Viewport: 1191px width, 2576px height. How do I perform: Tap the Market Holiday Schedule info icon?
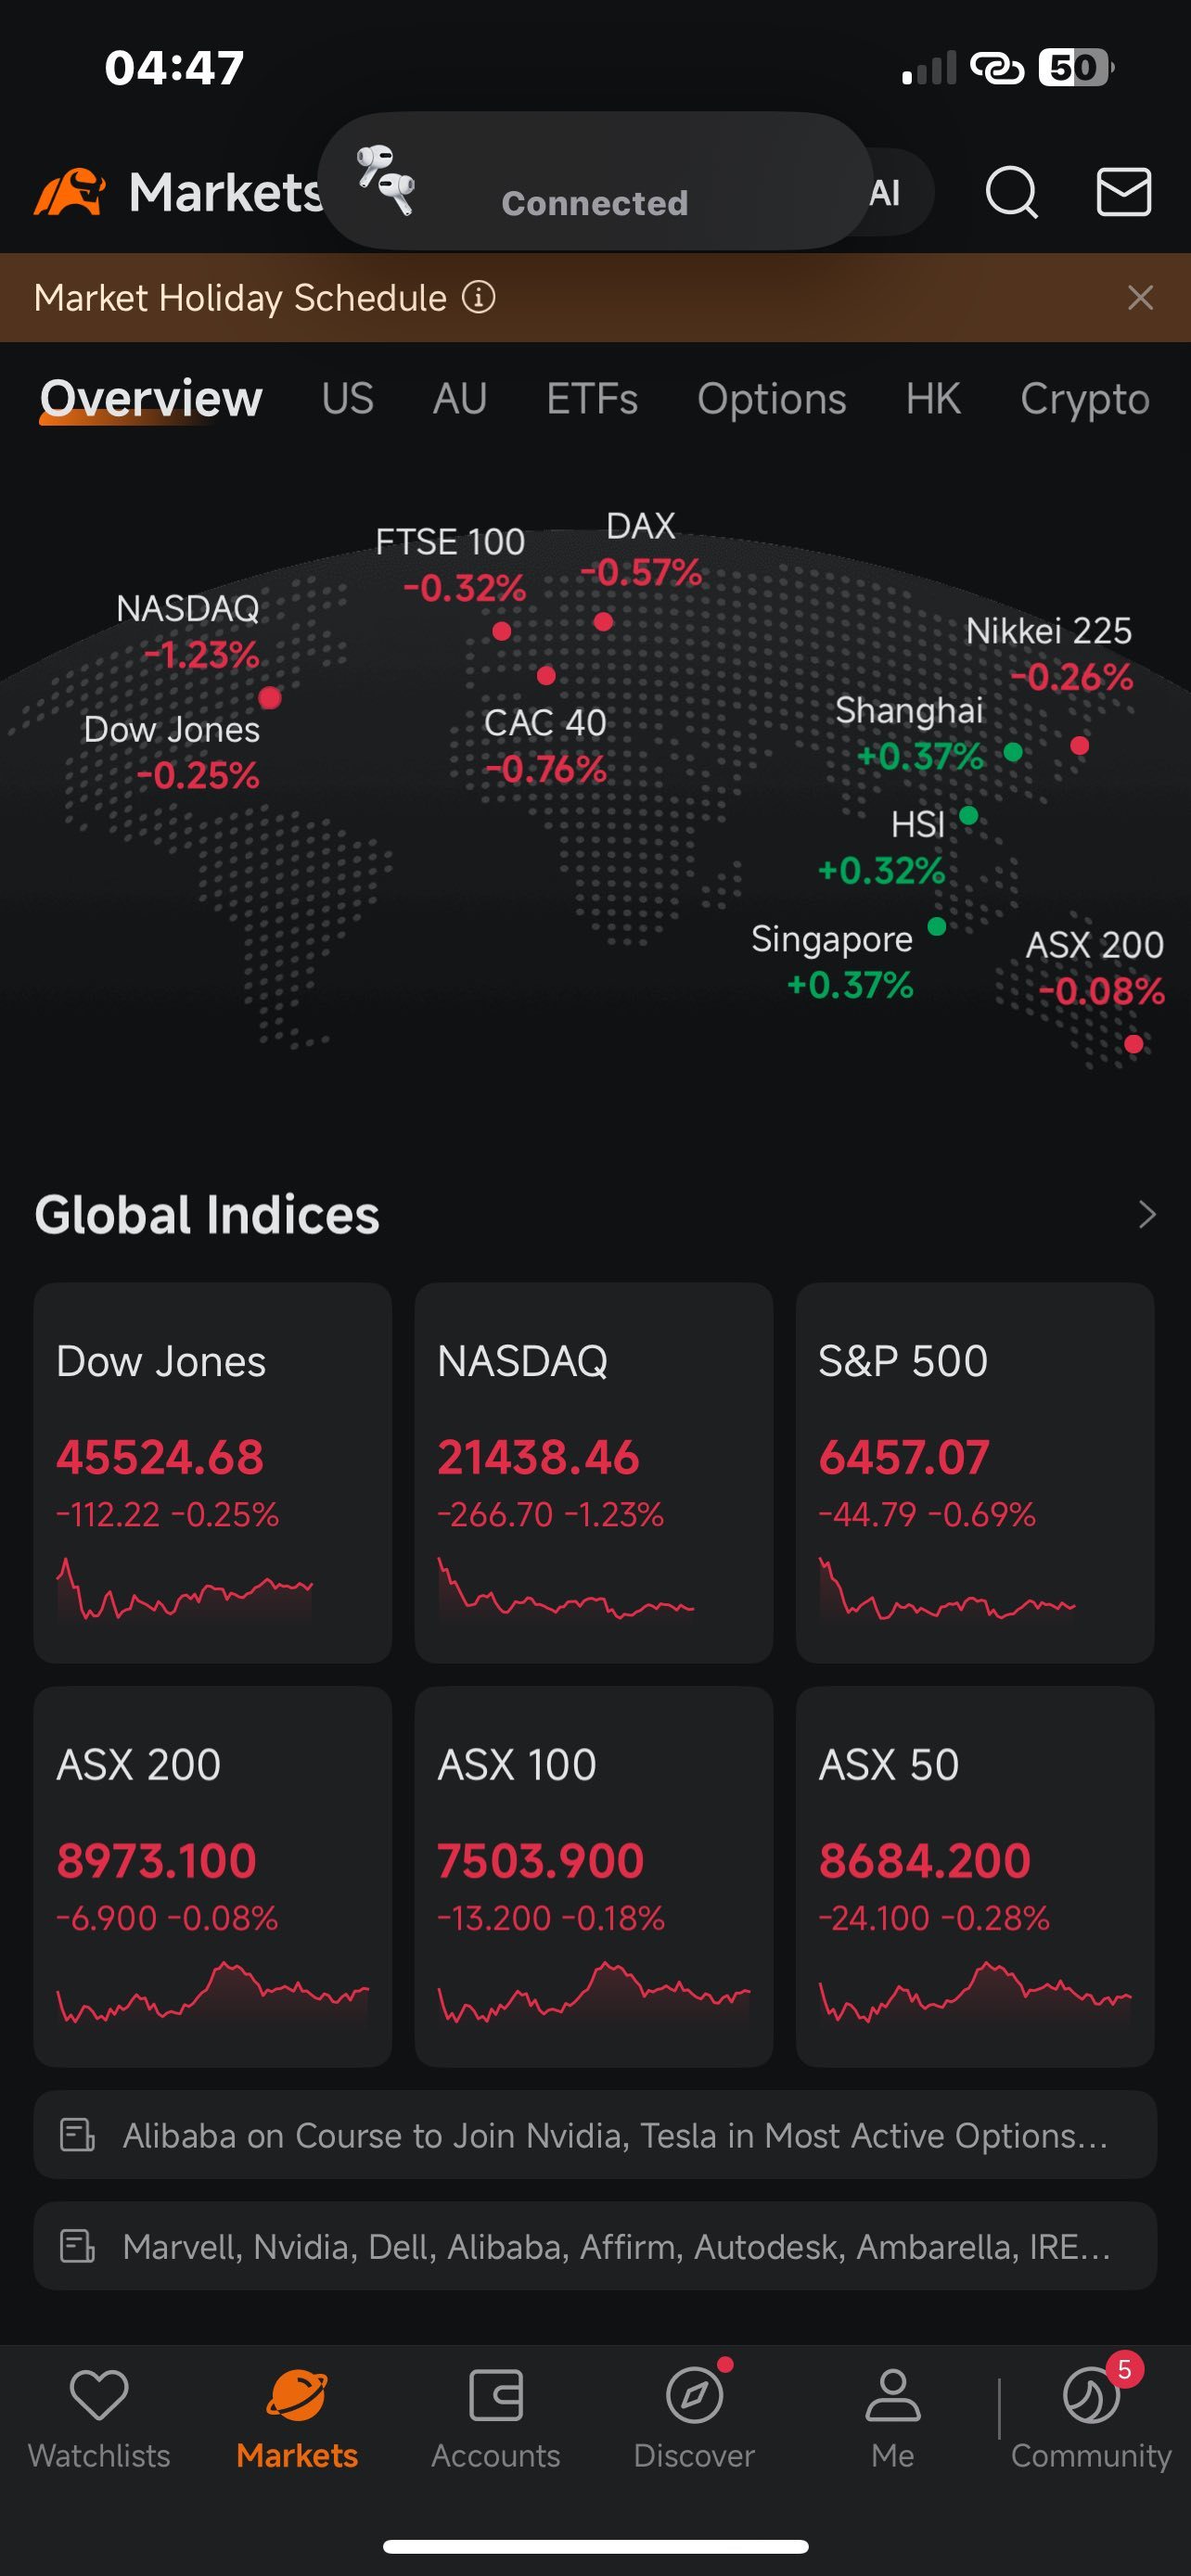click(479, 297)
